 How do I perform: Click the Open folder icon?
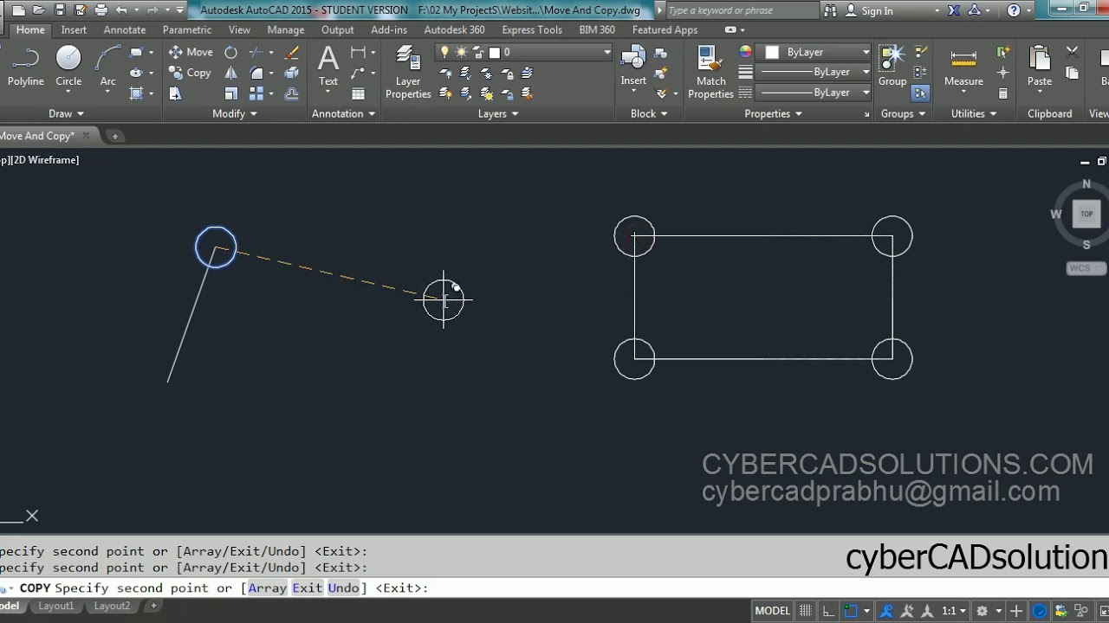(x=39, y=10)
